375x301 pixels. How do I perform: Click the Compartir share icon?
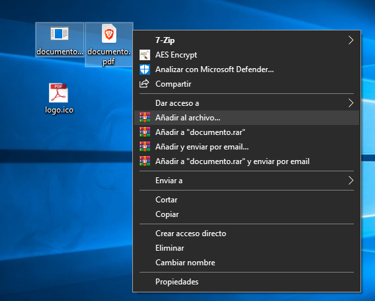click(x=144, y=84)
